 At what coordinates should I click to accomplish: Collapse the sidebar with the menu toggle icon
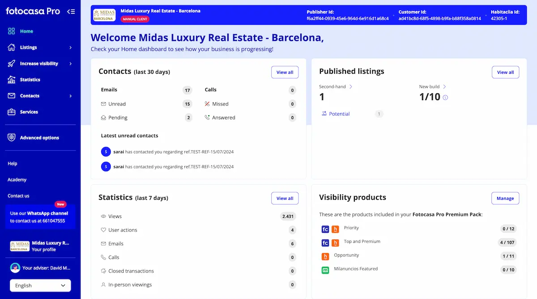tap(71, 12)
